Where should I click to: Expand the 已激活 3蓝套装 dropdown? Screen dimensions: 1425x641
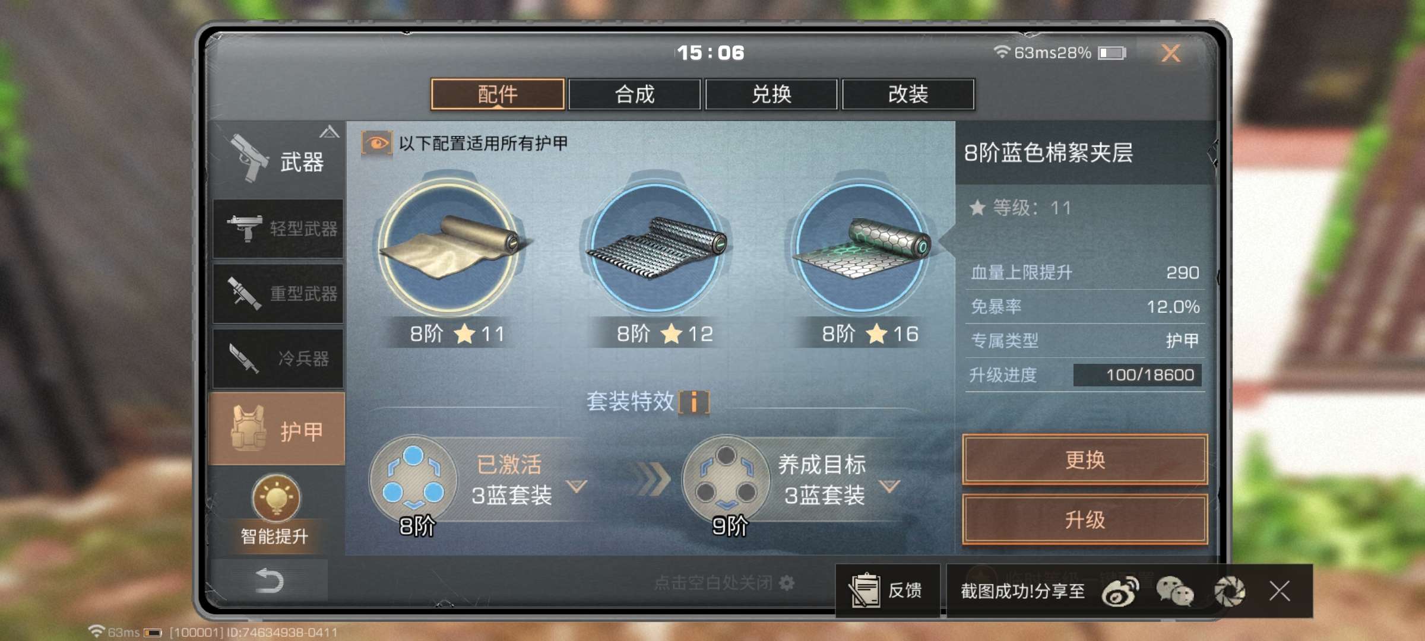pos(576,487)
